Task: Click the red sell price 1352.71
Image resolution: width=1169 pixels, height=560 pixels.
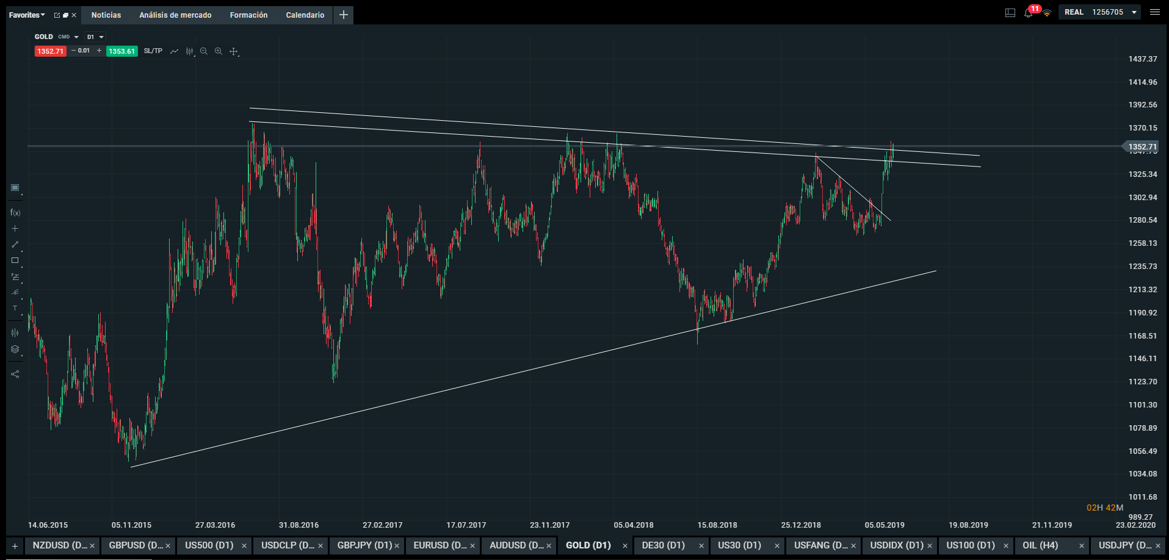Action: (x=50, y=51)
